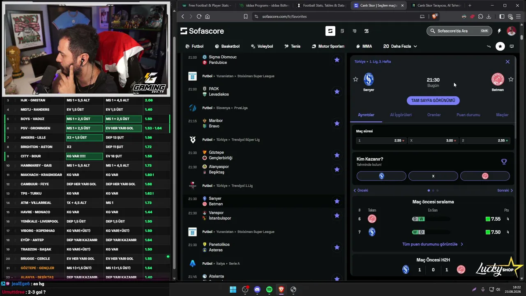Screen dimensions: 526x296
Task: Favorite the Batman team in match panel
Action: point(511,79)
